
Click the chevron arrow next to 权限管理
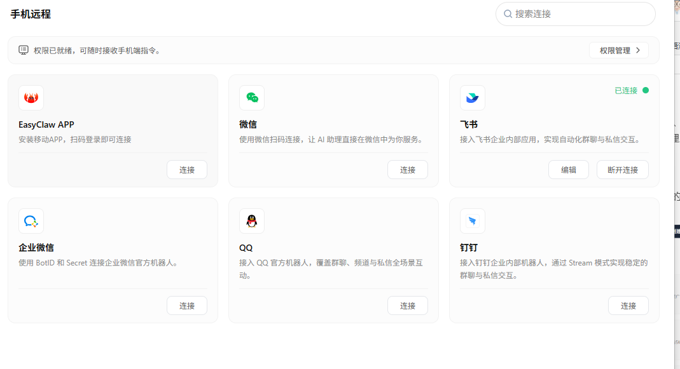tap(638, 50)
